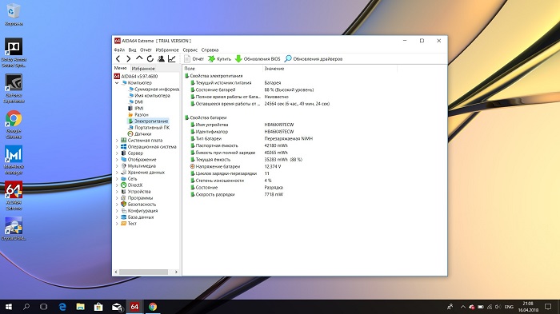Click Свойства батареи group header
Viewport: 560px width, 314px height.
206,117
